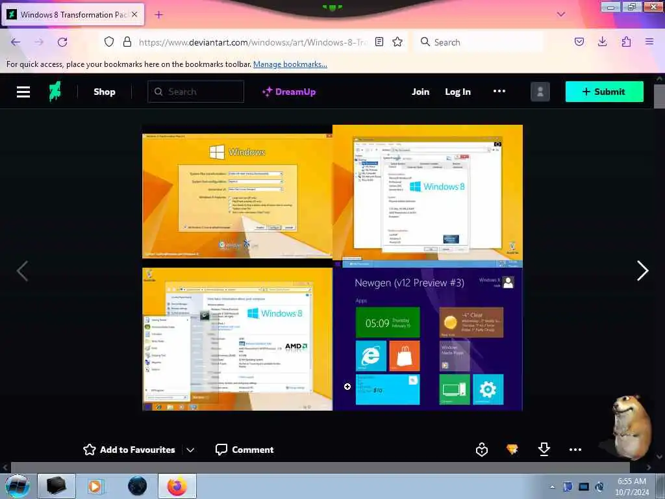Open the list all tabs dropdown

tap(561, 14)
